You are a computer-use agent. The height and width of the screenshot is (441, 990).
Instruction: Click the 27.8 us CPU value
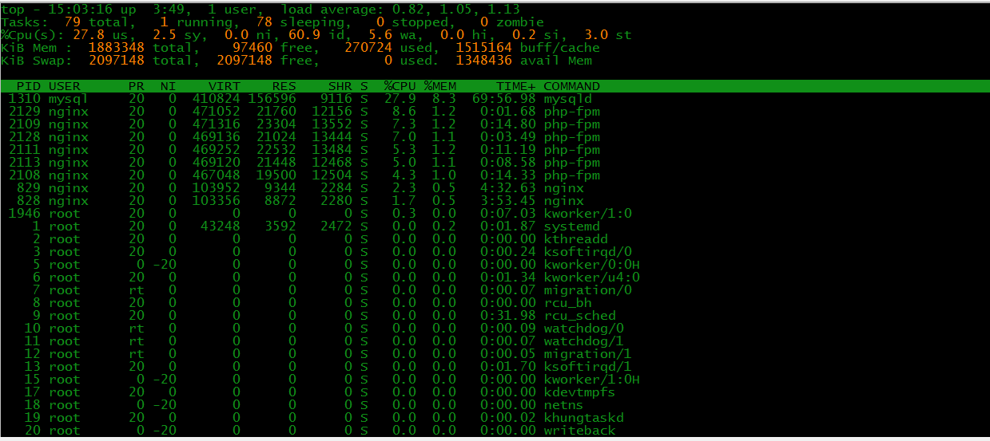pyautogui.click(x=88, y=35)
